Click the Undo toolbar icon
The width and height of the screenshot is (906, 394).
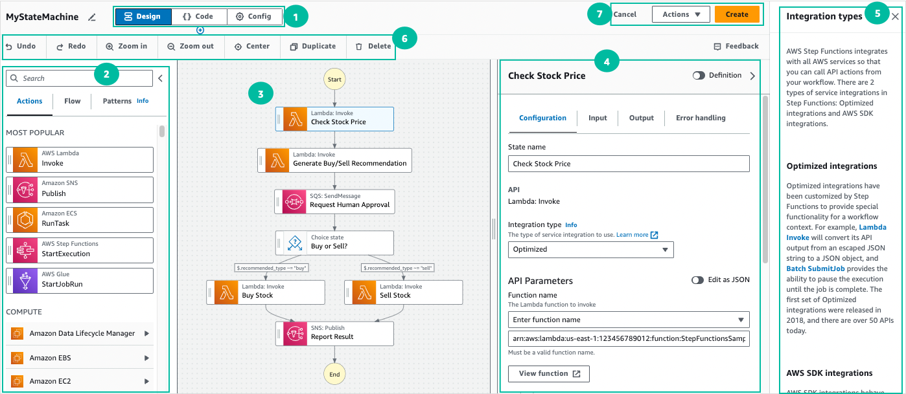[x=24, y=46]
